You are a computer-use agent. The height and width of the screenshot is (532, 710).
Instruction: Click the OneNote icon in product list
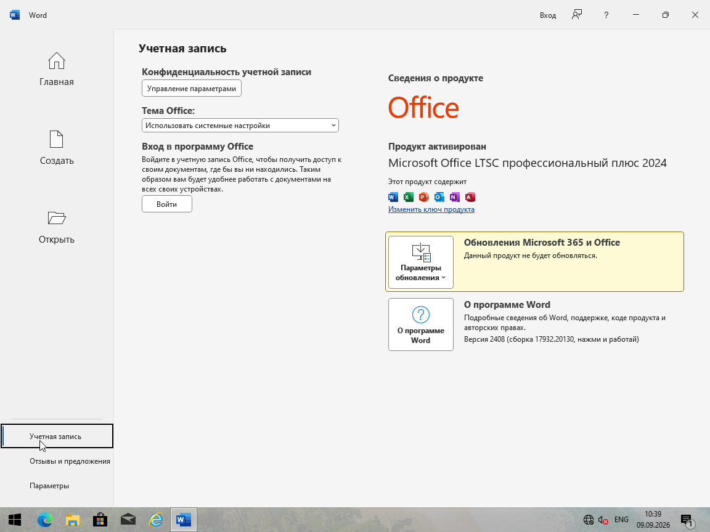point(455,197)
